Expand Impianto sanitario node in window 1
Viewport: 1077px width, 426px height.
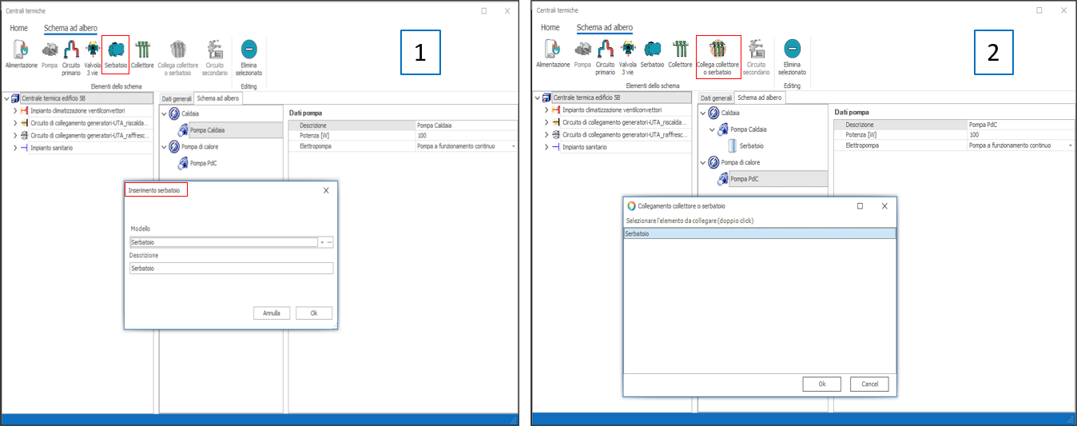[15, 148]
